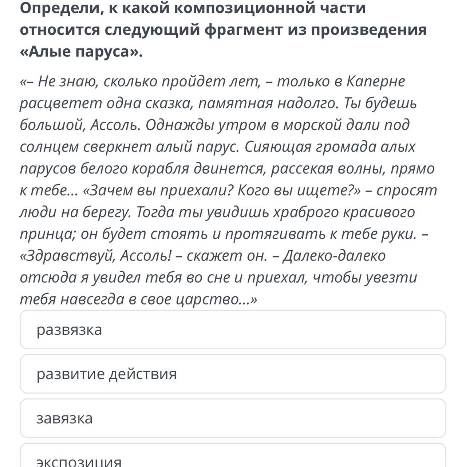Click the italic quoted passage text
Screen dimensions: 466x467
coord(228,190)
